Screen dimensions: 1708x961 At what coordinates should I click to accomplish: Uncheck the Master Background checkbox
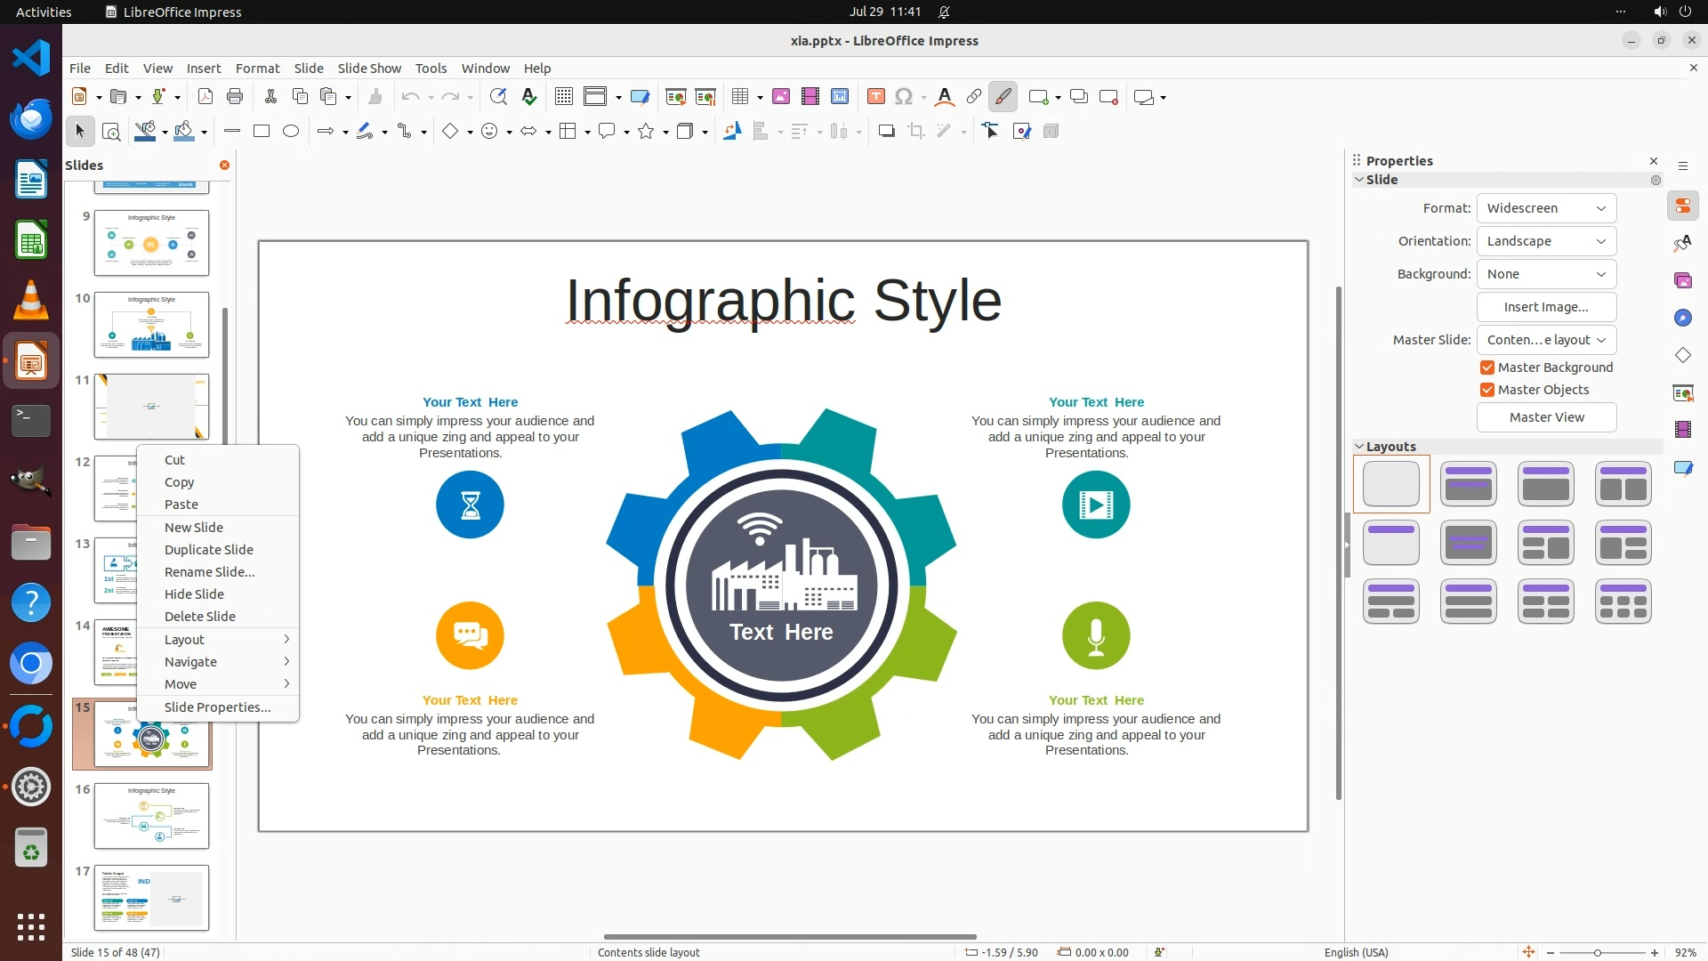point(1486,367)
